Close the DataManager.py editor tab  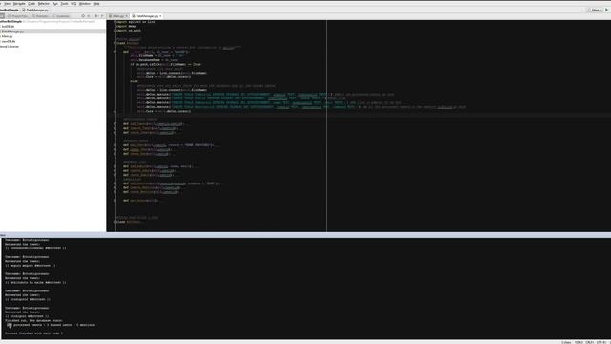pos(160,16)
